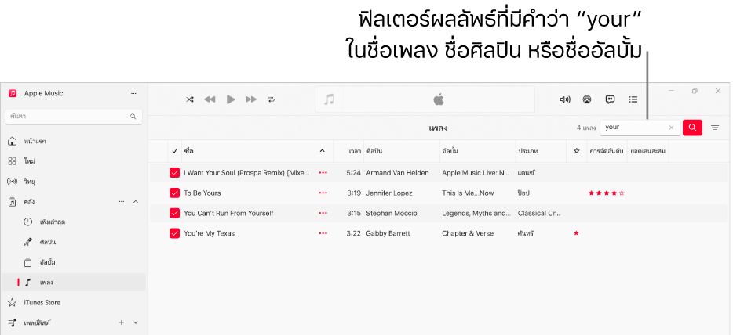733x335 pixels.
Task: Click the Apple logo now-playing display
Action: [439, 99]
